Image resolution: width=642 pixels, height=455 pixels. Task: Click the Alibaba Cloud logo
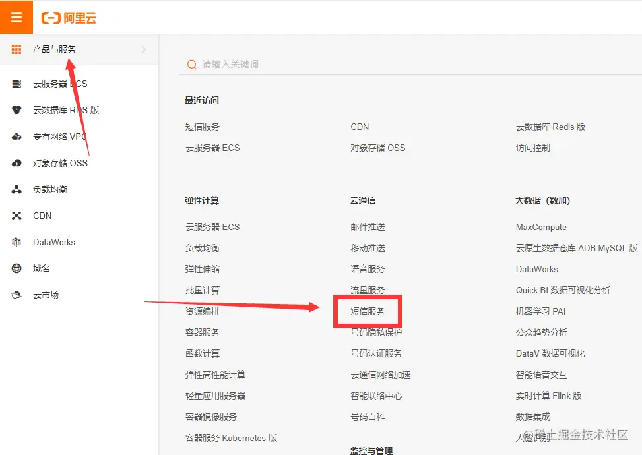pos(69,18)
